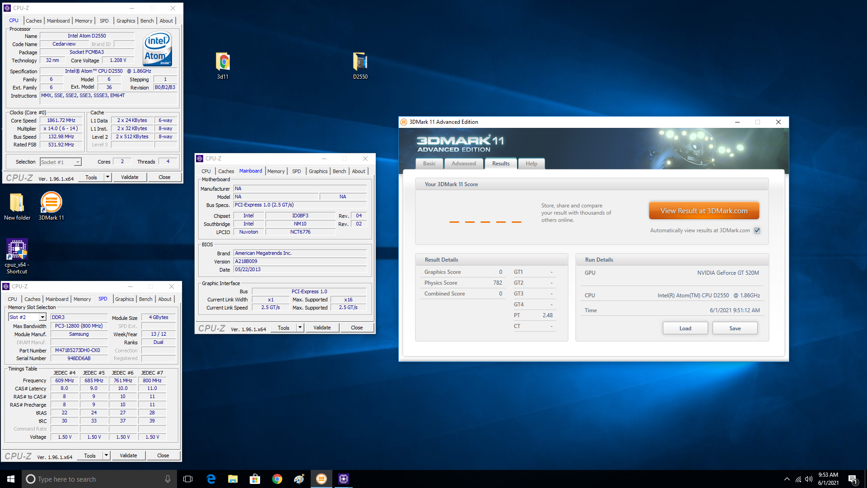Click the Serial Number 948DD6AB field
The width and height of the screenshot is (867, 488).
click(79, 358)
